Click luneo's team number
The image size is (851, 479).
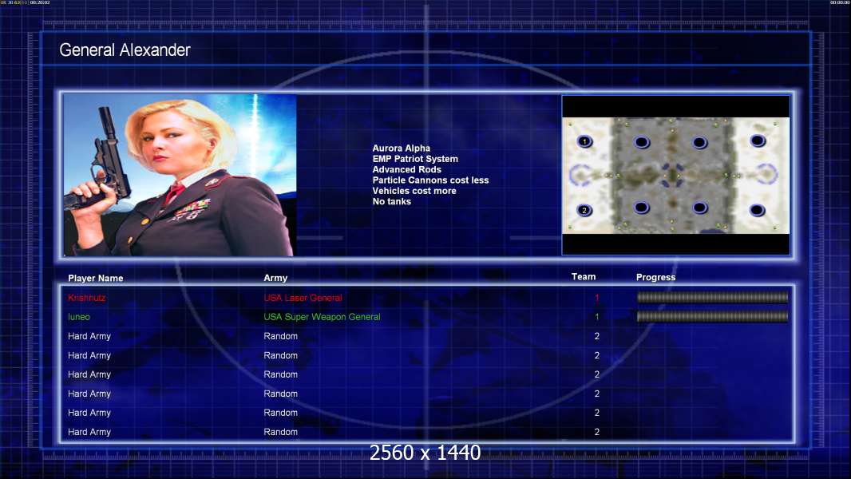tap(596, 317)
